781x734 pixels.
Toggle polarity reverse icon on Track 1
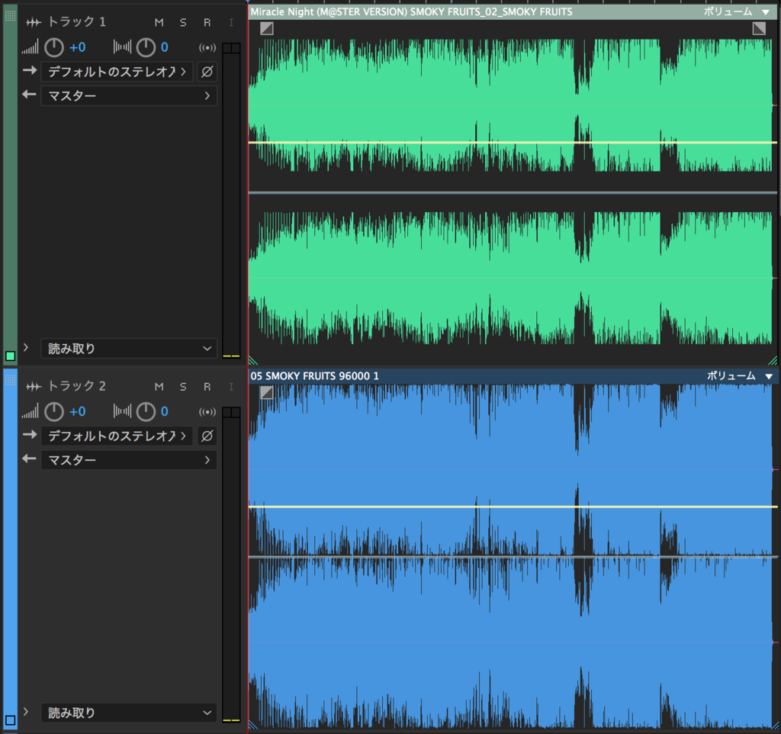tap(207, 72)
